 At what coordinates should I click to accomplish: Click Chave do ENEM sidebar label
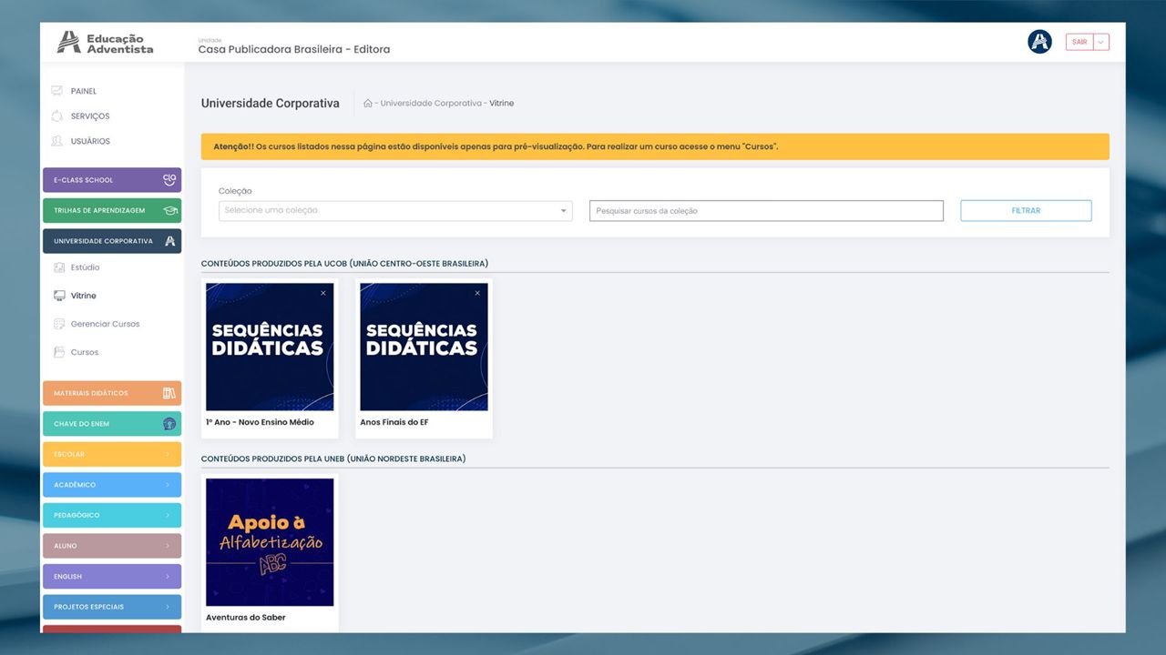tap(82, 424)
